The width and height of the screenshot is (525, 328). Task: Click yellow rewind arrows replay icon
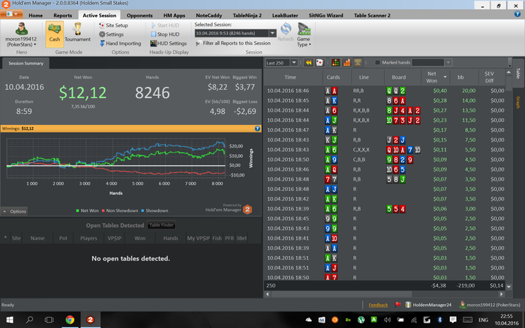(x=308, y=62)
